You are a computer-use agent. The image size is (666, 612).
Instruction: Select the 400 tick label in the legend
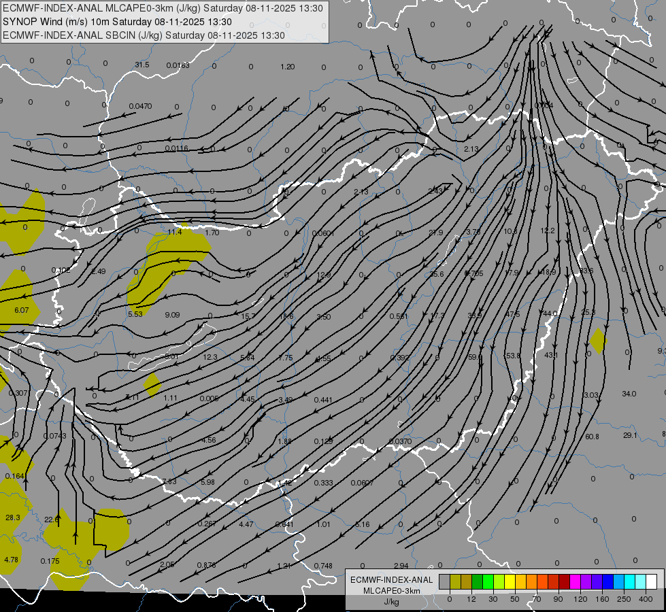coord(646,599)
